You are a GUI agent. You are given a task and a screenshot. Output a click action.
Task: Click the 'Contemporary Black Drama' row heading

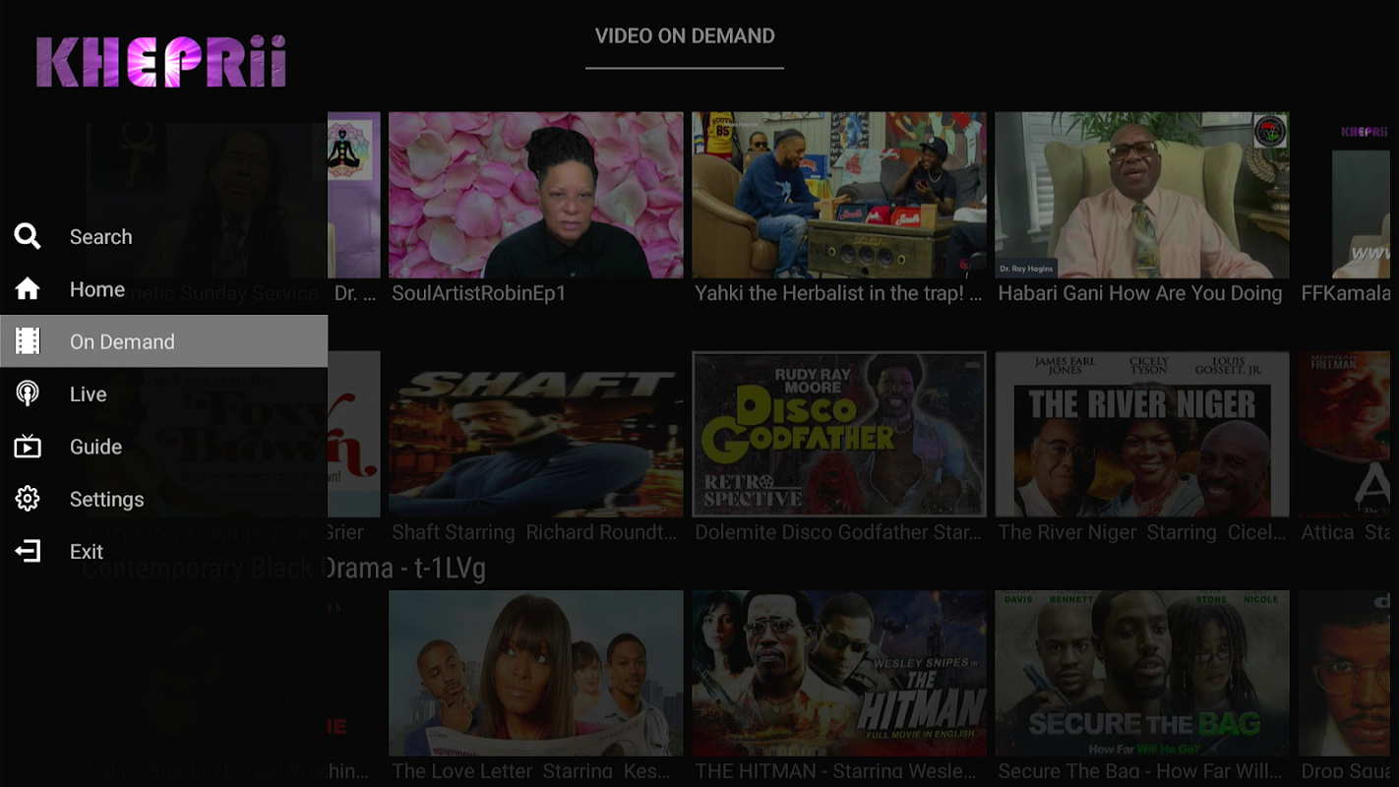click(x=284, y=569)
